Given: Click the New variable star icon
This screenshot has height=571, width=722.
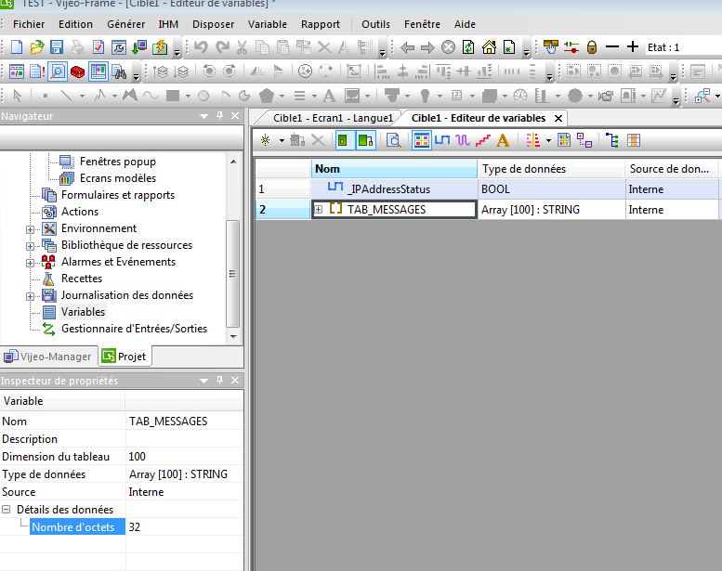Looking at the screenshot, I should tap(266, 140).
